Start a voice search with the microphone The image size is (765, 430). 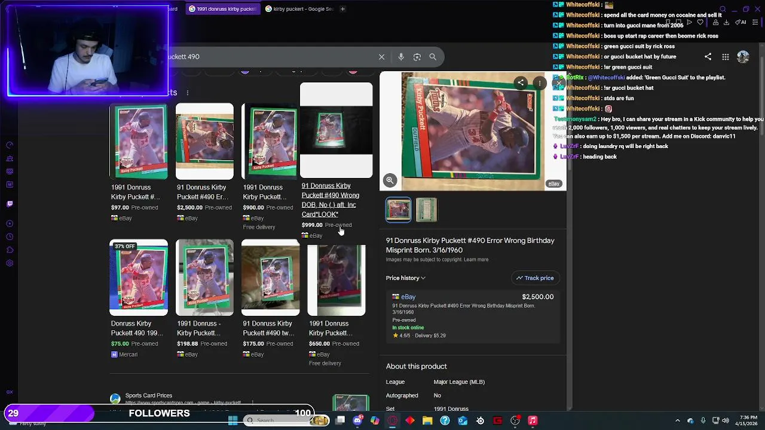point(401,57)
